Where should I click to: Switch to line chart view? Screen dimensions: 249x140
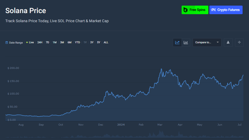[x=177, y=42]
